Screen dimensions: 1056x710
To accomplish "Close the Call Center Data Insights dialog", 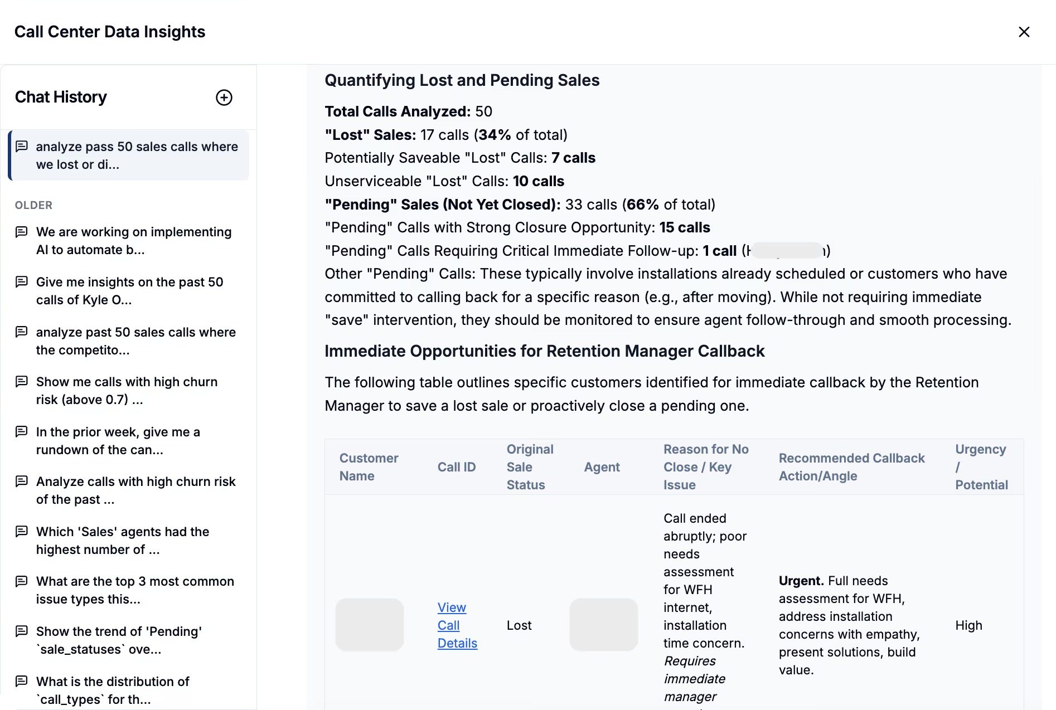I will 1024,32.
